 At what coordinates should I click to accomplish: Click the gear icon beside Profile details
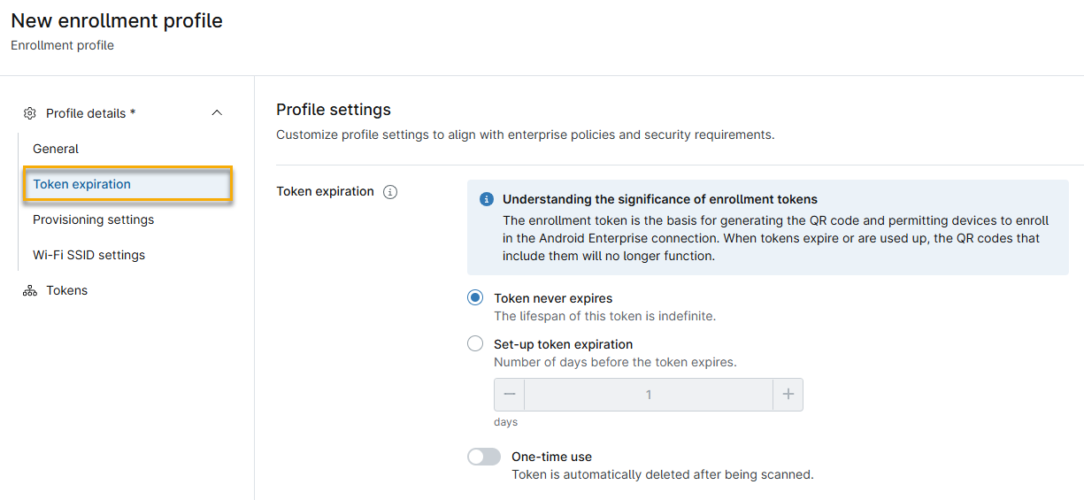30,113
